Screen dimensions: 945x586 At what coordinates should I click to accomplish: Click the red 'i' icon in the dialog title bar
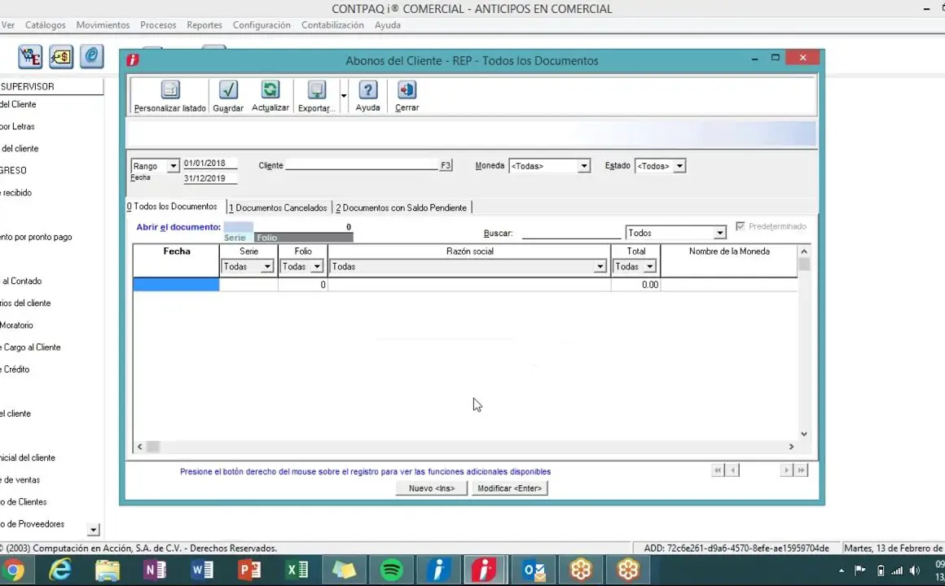pyautogui.click(x=133, y=59)
